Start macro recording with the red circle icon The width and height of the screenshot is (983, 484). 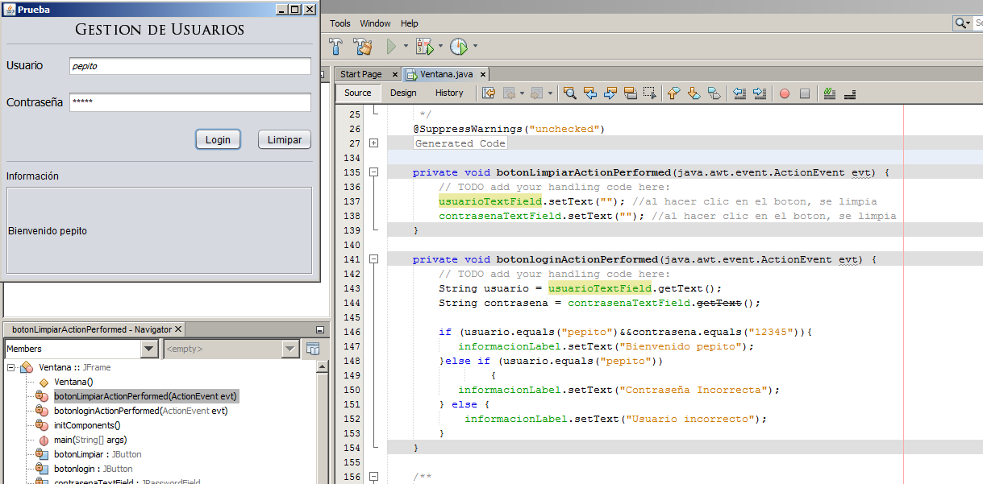click(x=784, y=93)
